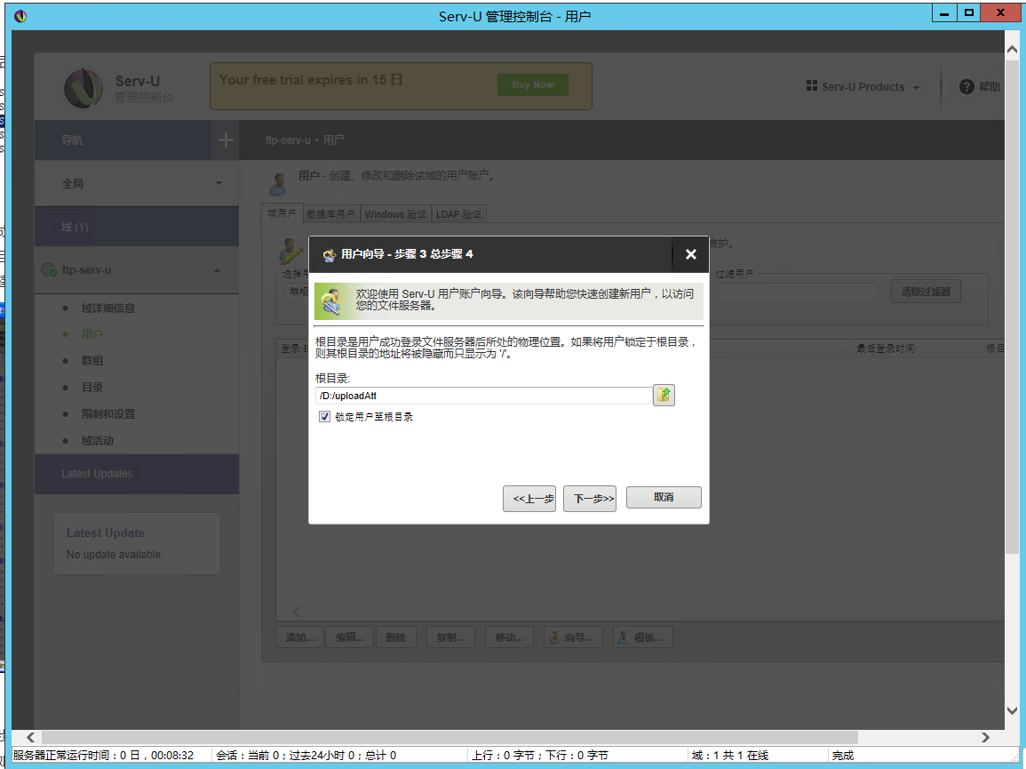
Task: Click the Latest Updates panel header
Action: coord(136,474)
